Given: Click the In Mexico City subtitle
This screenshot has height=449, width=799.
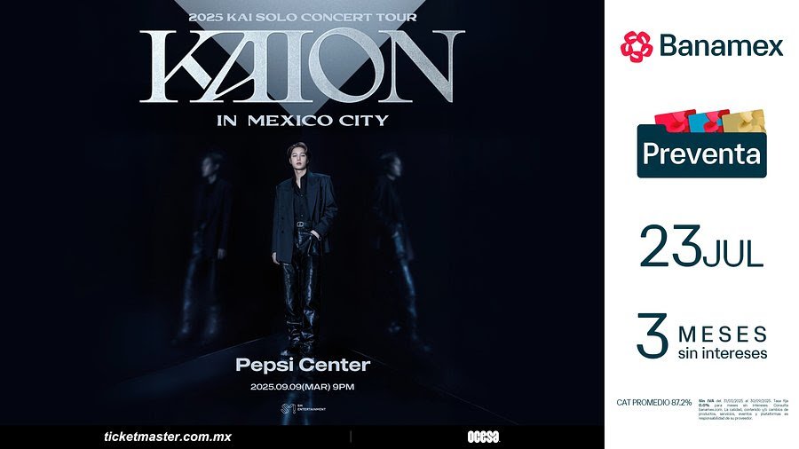Looking at the screenshot, I should [303, 121].
